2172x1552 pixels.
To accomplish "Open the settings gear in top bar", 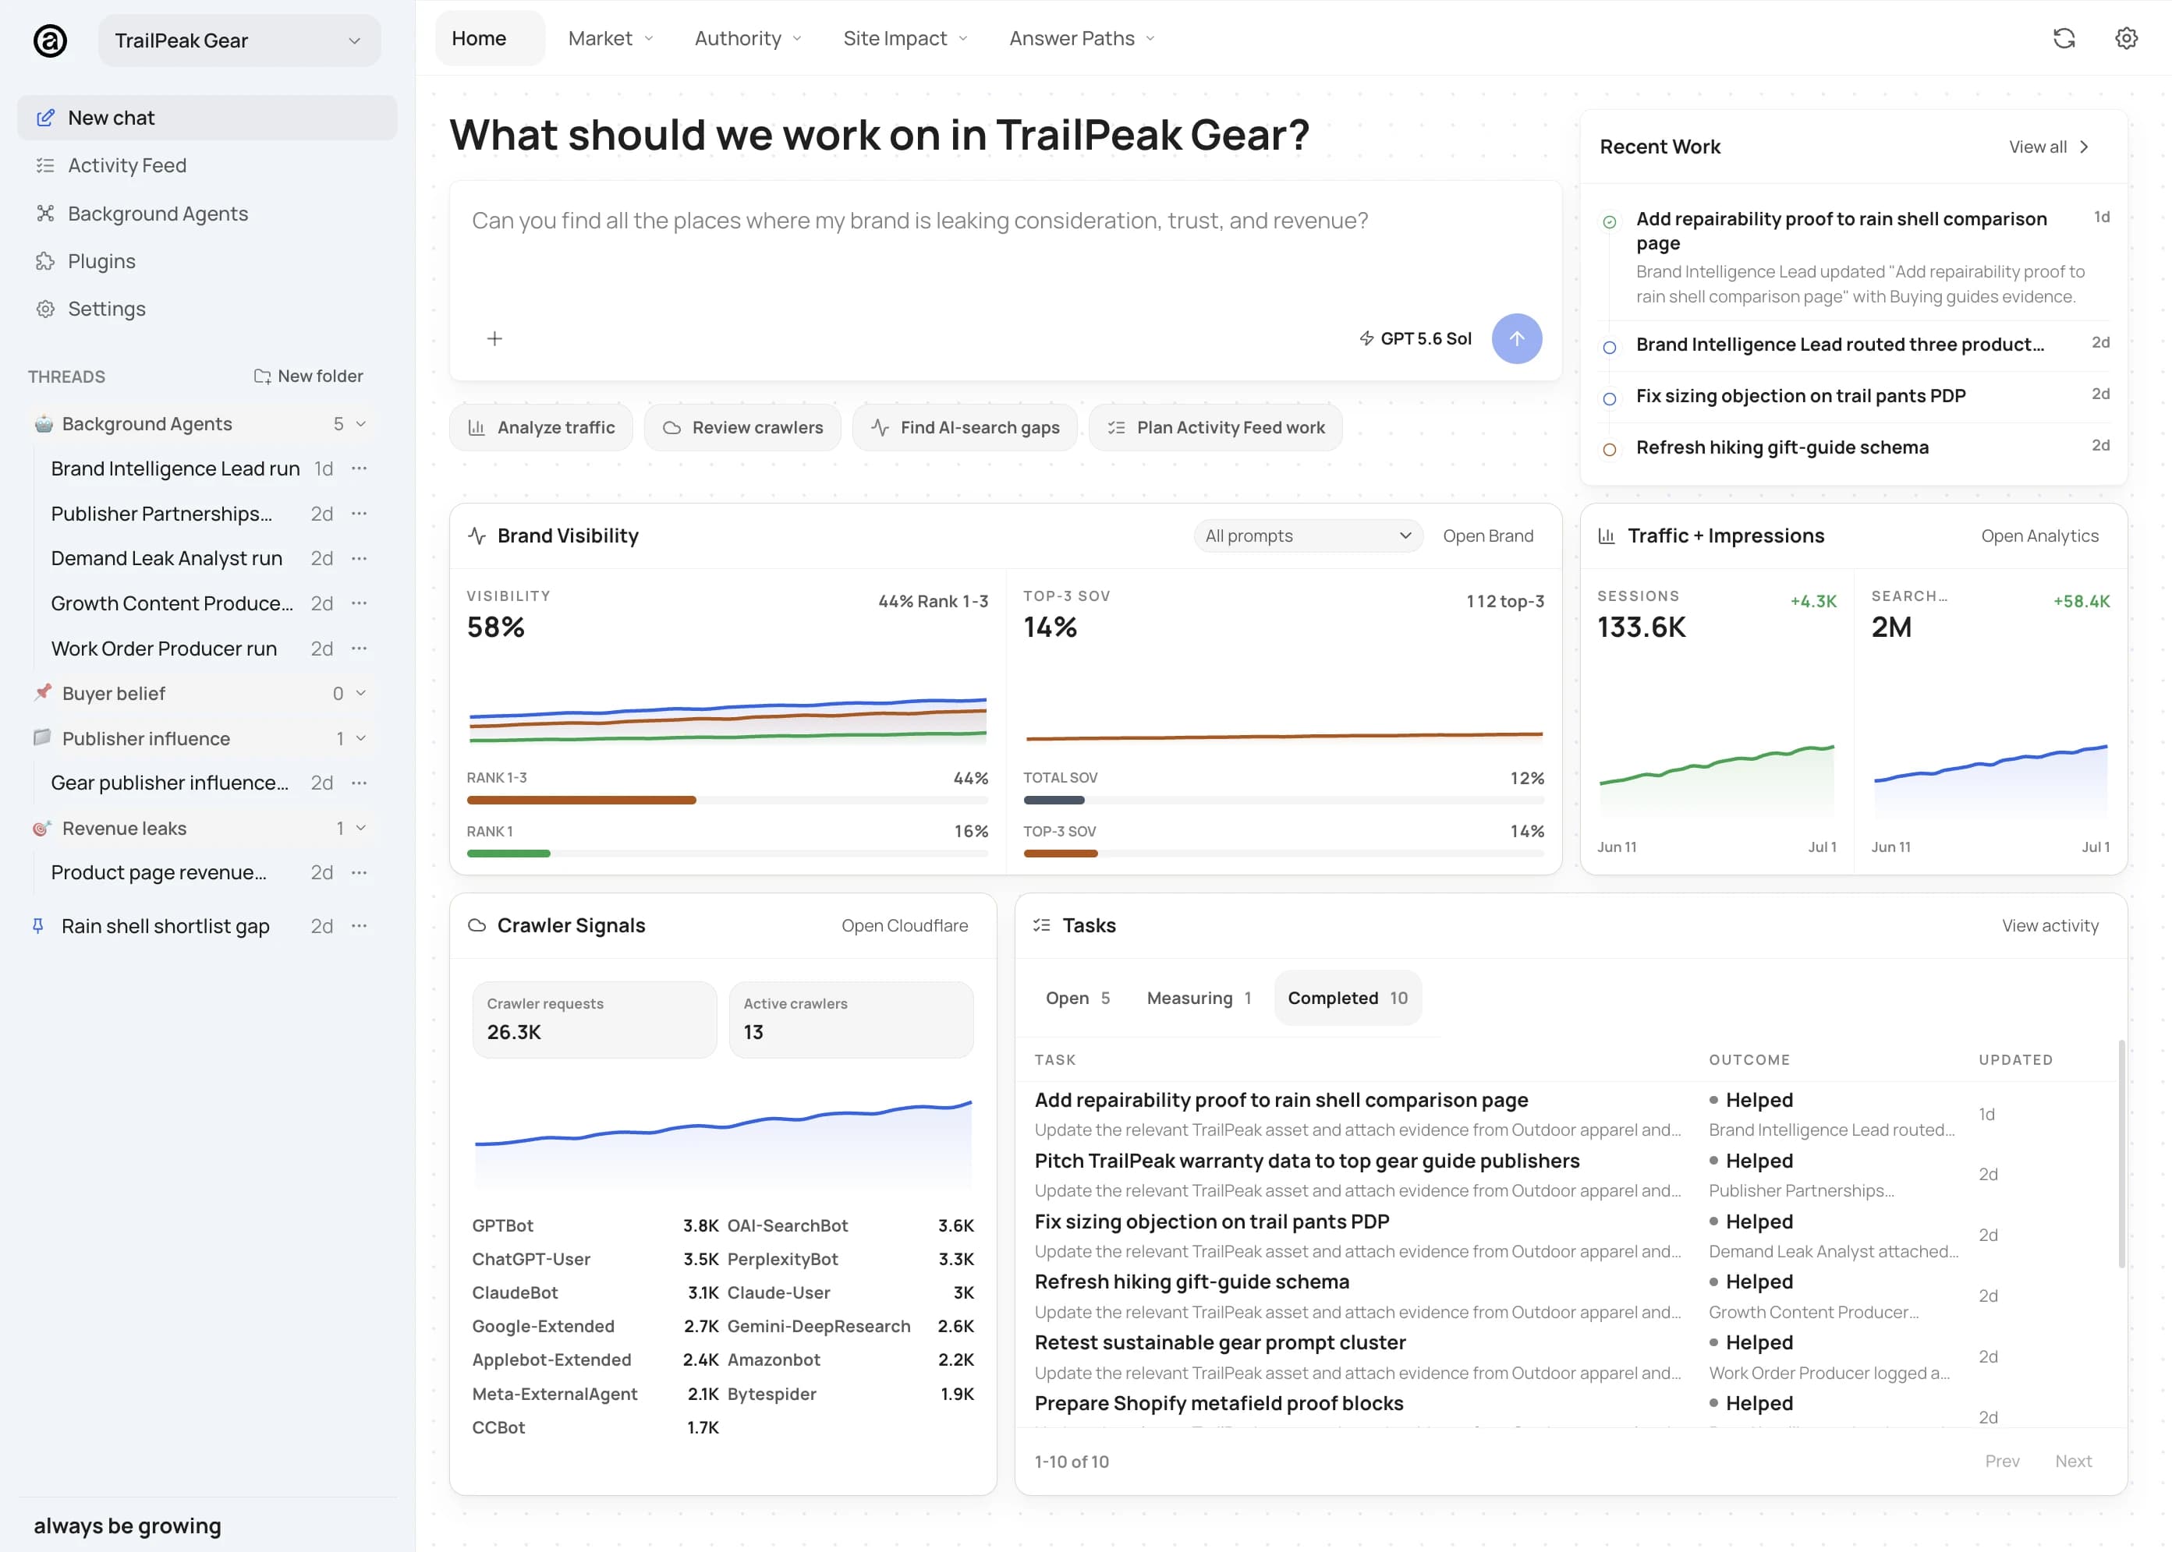I will click(2126, 38).
